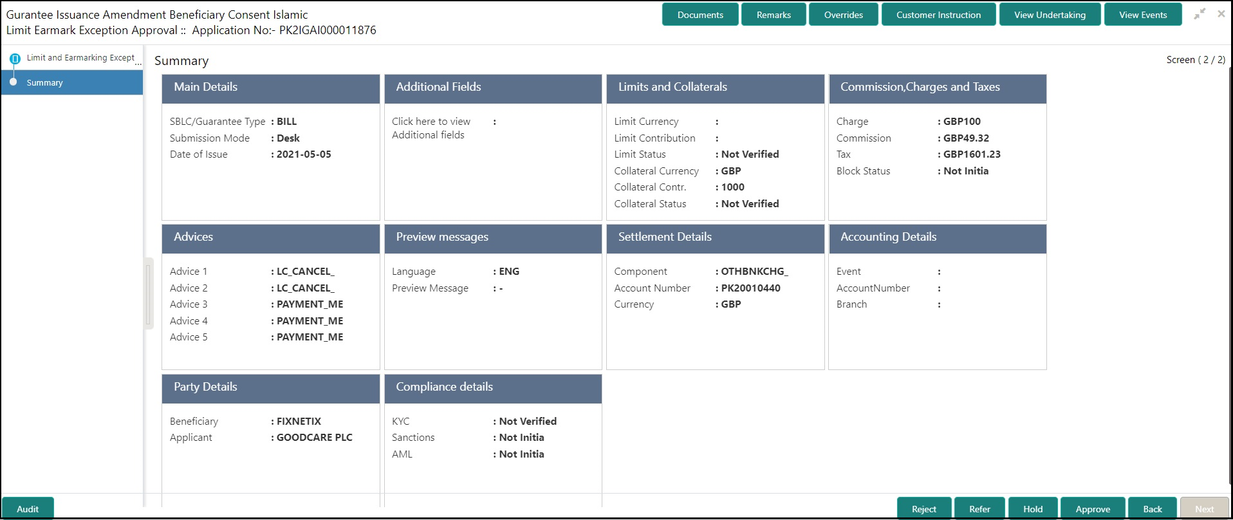Open the Settlement Details tile header

715,239
